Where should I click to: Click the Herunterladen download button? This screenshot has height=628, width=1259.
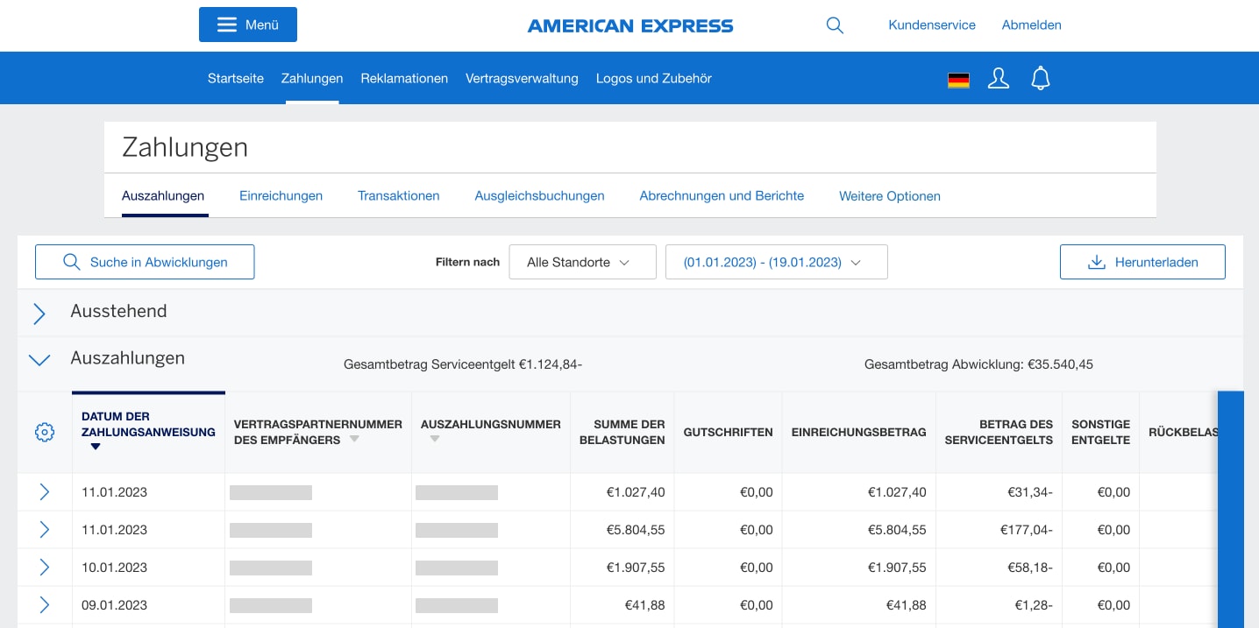1142,262
